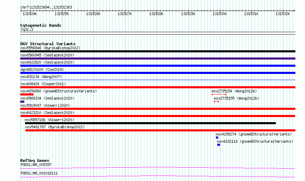Click the 131530k ruler tick label

coord(220,14)
